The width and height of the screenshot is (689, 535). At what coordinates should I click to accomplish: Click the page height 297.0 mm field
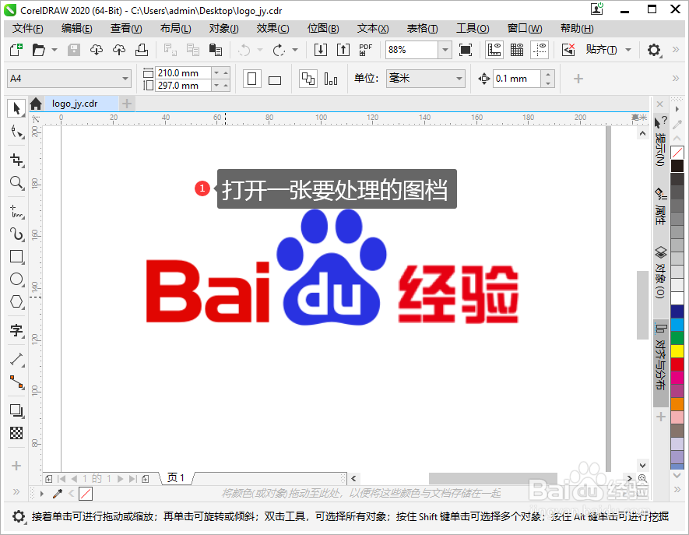coord(184,86)
